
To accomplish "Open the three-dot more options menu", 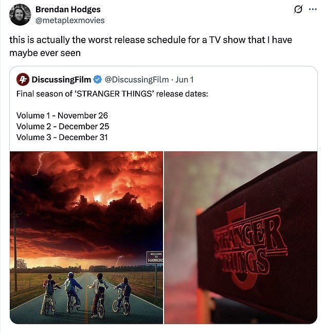I will (x=313, y=9).
